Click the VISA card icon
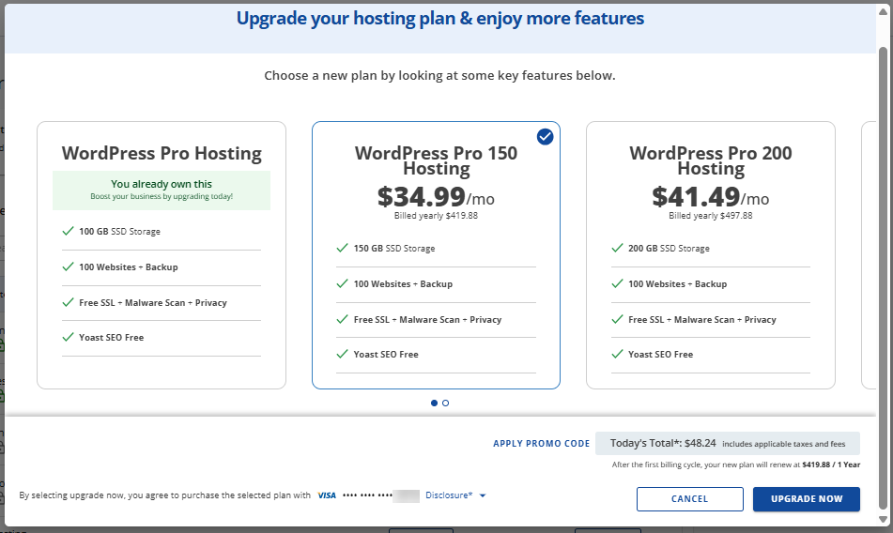Image resolution: width=893 pixels, height=533 pixels. click(327, 495)
